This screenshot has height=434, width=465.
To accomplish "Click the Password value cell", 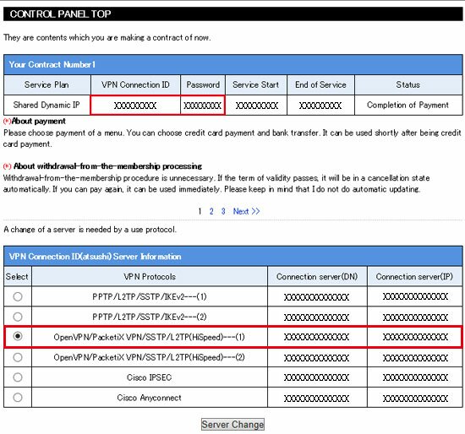I will [203, 106].
